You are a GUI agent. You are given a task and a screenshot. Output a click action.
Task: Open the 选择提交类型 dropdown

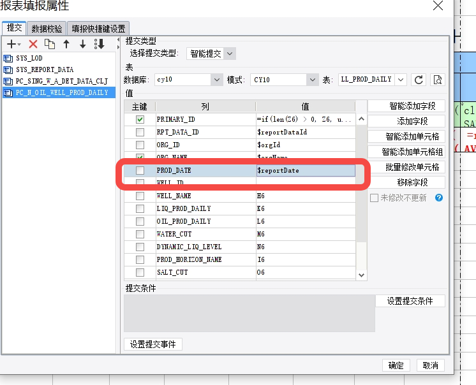(x=230, y=54)
